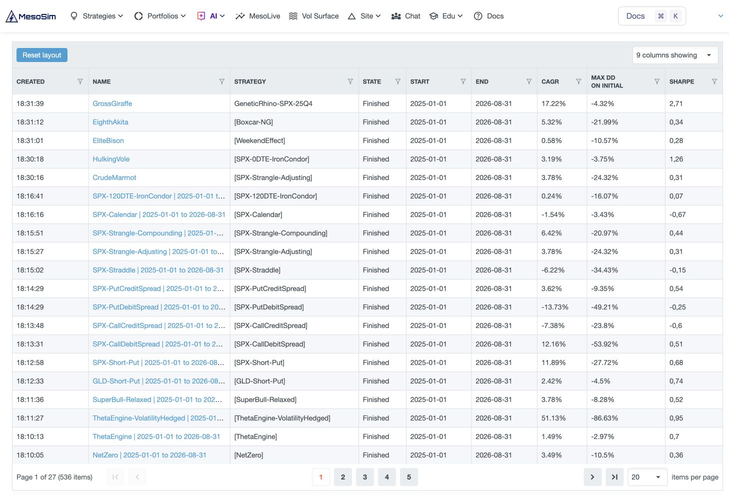Open the EighthAkita backtest link
The image size is (729, 500).
coord(110,122)
